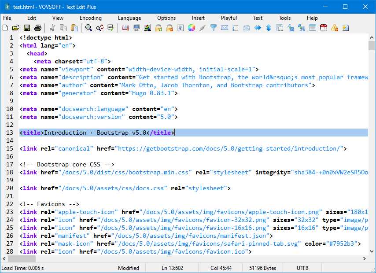Click the blue horizontal double-arrow icon
376x273 pixels.
tap(258, 28)
